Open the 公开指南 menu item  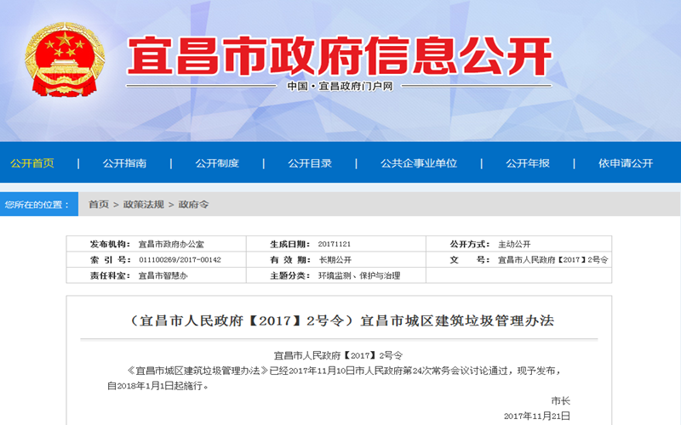click(x=124, y=163)
